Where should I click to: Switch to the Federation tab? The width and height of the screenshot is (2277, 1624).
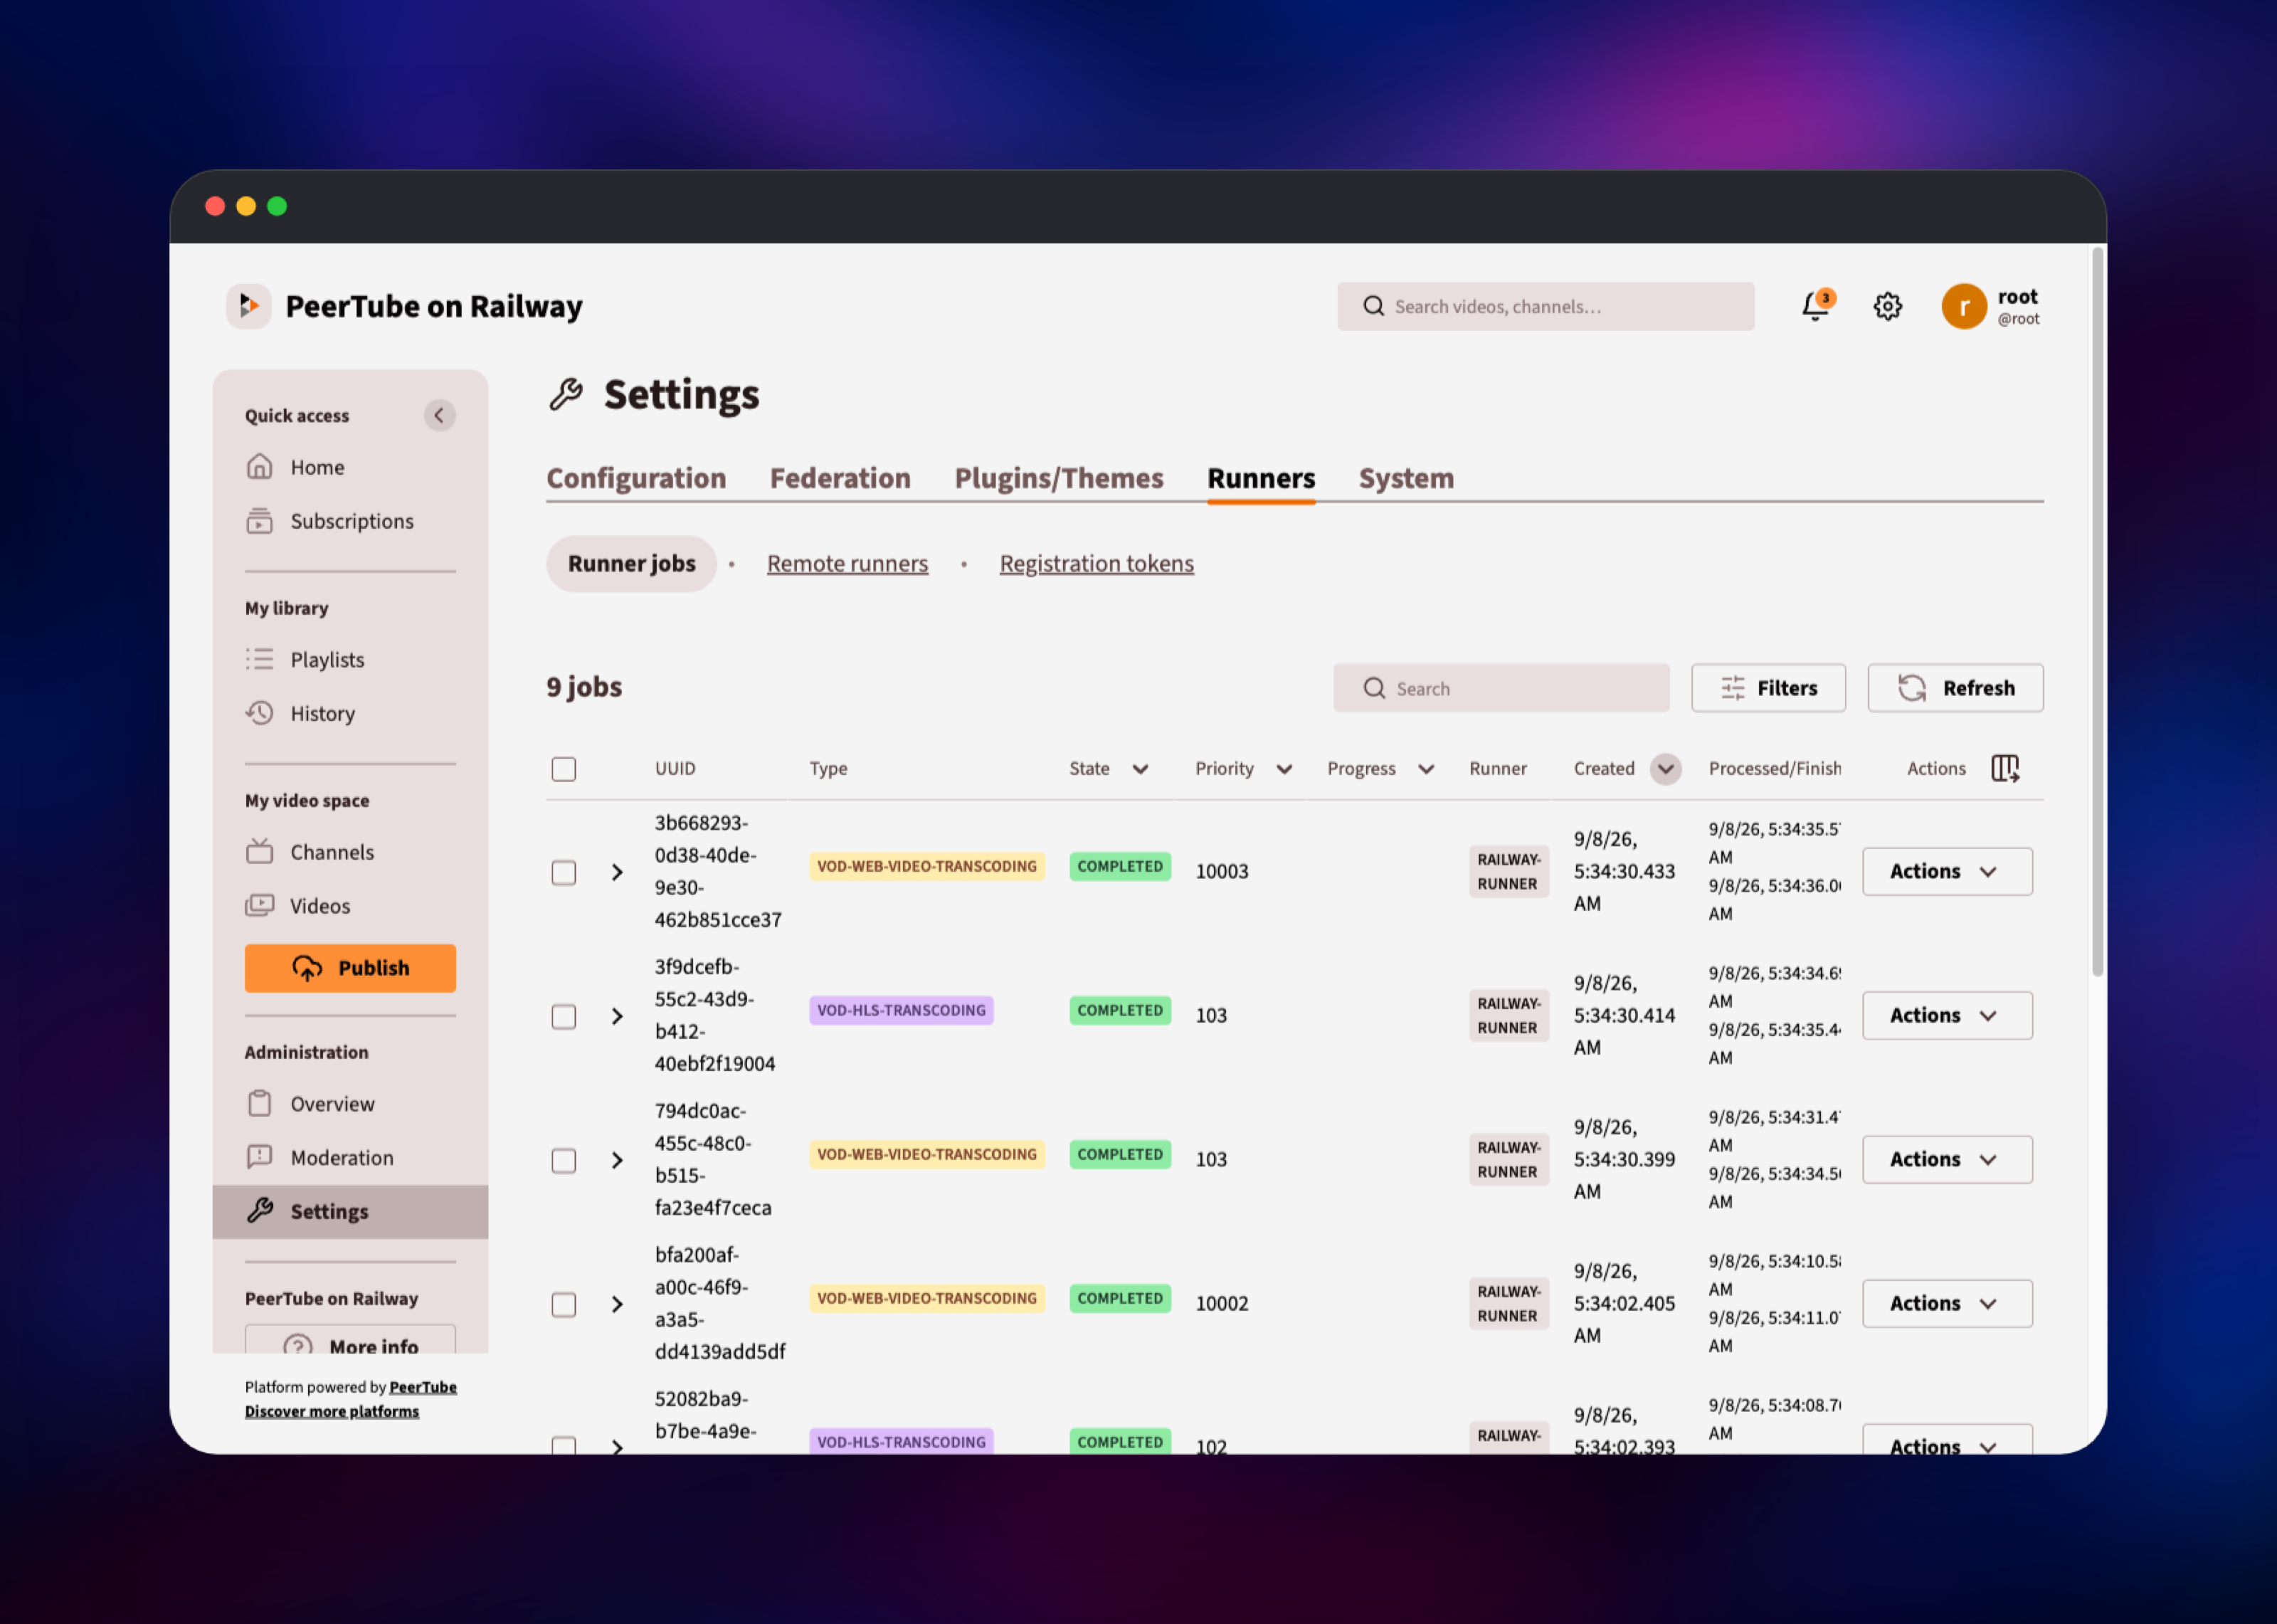840,478
